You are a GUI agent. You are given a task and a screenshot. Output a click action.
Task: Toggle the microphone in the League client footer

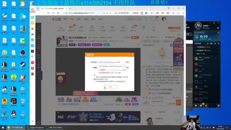206,106
